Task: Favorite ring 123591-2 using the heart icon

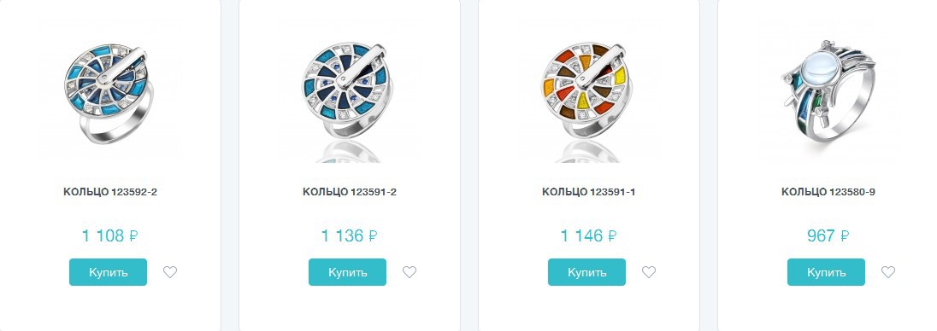Action: tap(410, 272)
